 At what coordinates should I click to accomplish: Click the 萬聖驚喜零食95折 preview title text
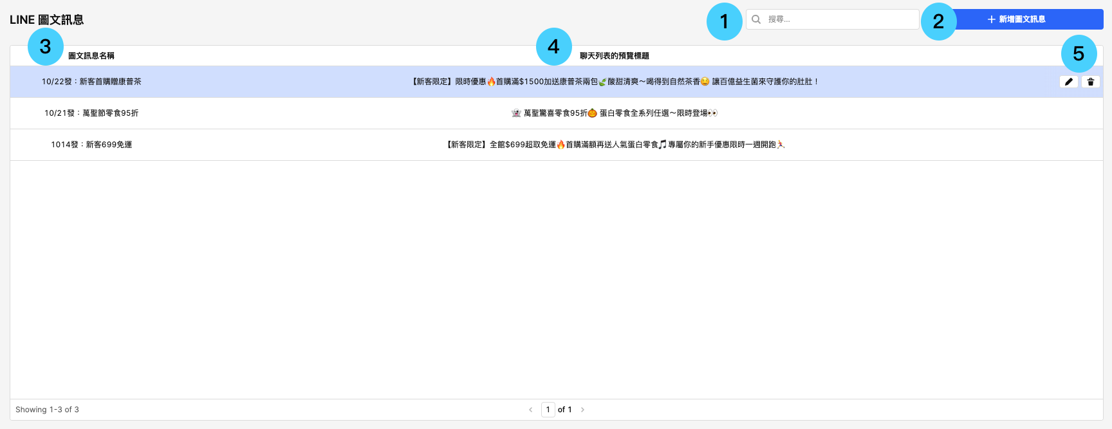[614, 113]
